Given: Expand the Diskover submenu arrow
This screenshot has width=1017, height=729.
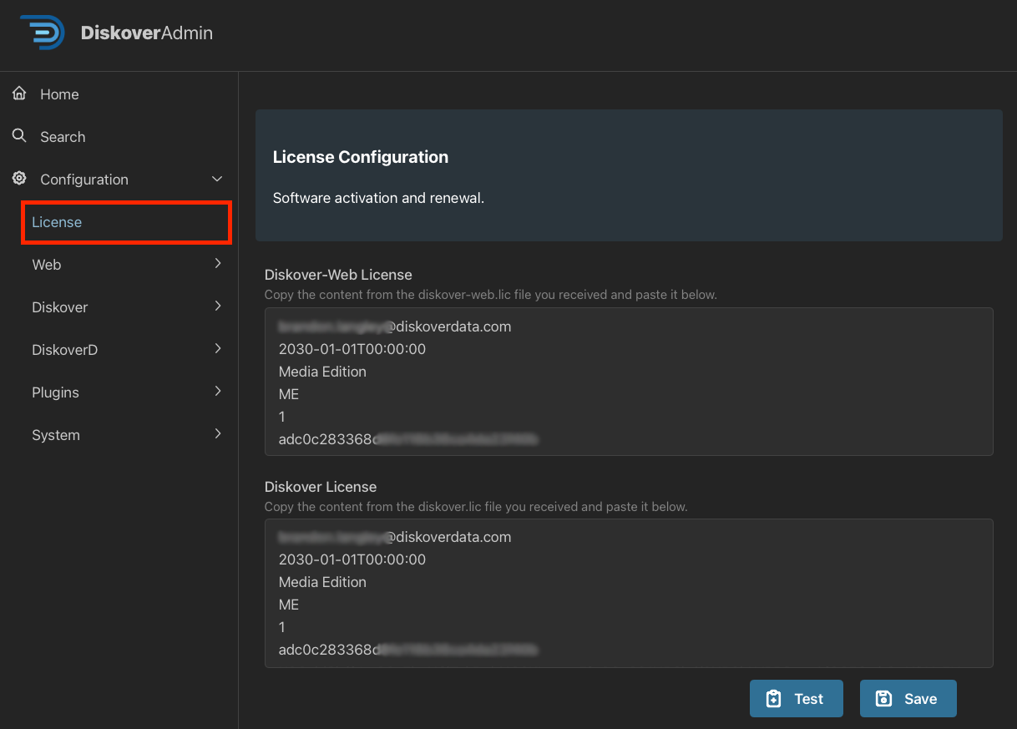Looking at the screenshot, I should 218,306.
